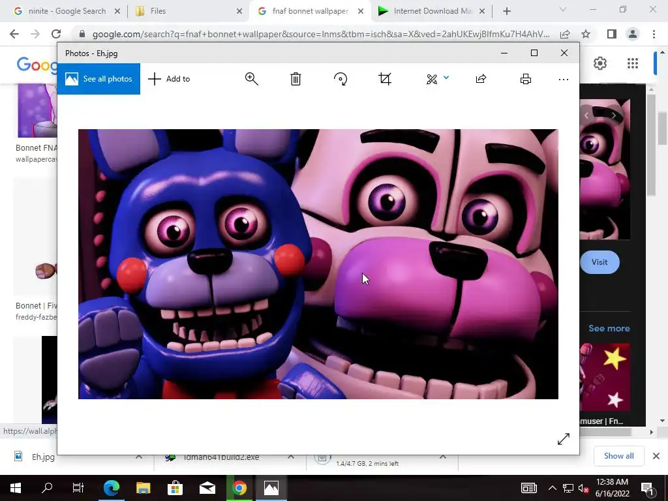Click the Visit button in Google preview

click(600, 262)
